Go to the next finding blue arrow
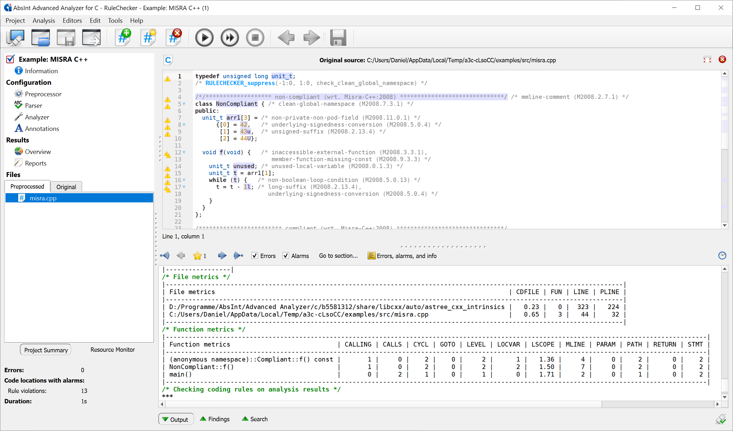 [222, 256]
